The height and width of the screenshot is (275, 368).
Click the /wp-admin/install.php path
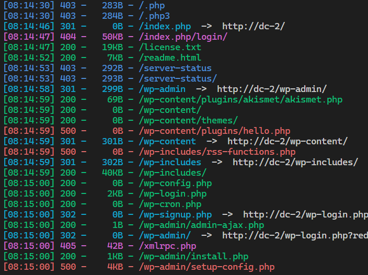coord(193,256)
